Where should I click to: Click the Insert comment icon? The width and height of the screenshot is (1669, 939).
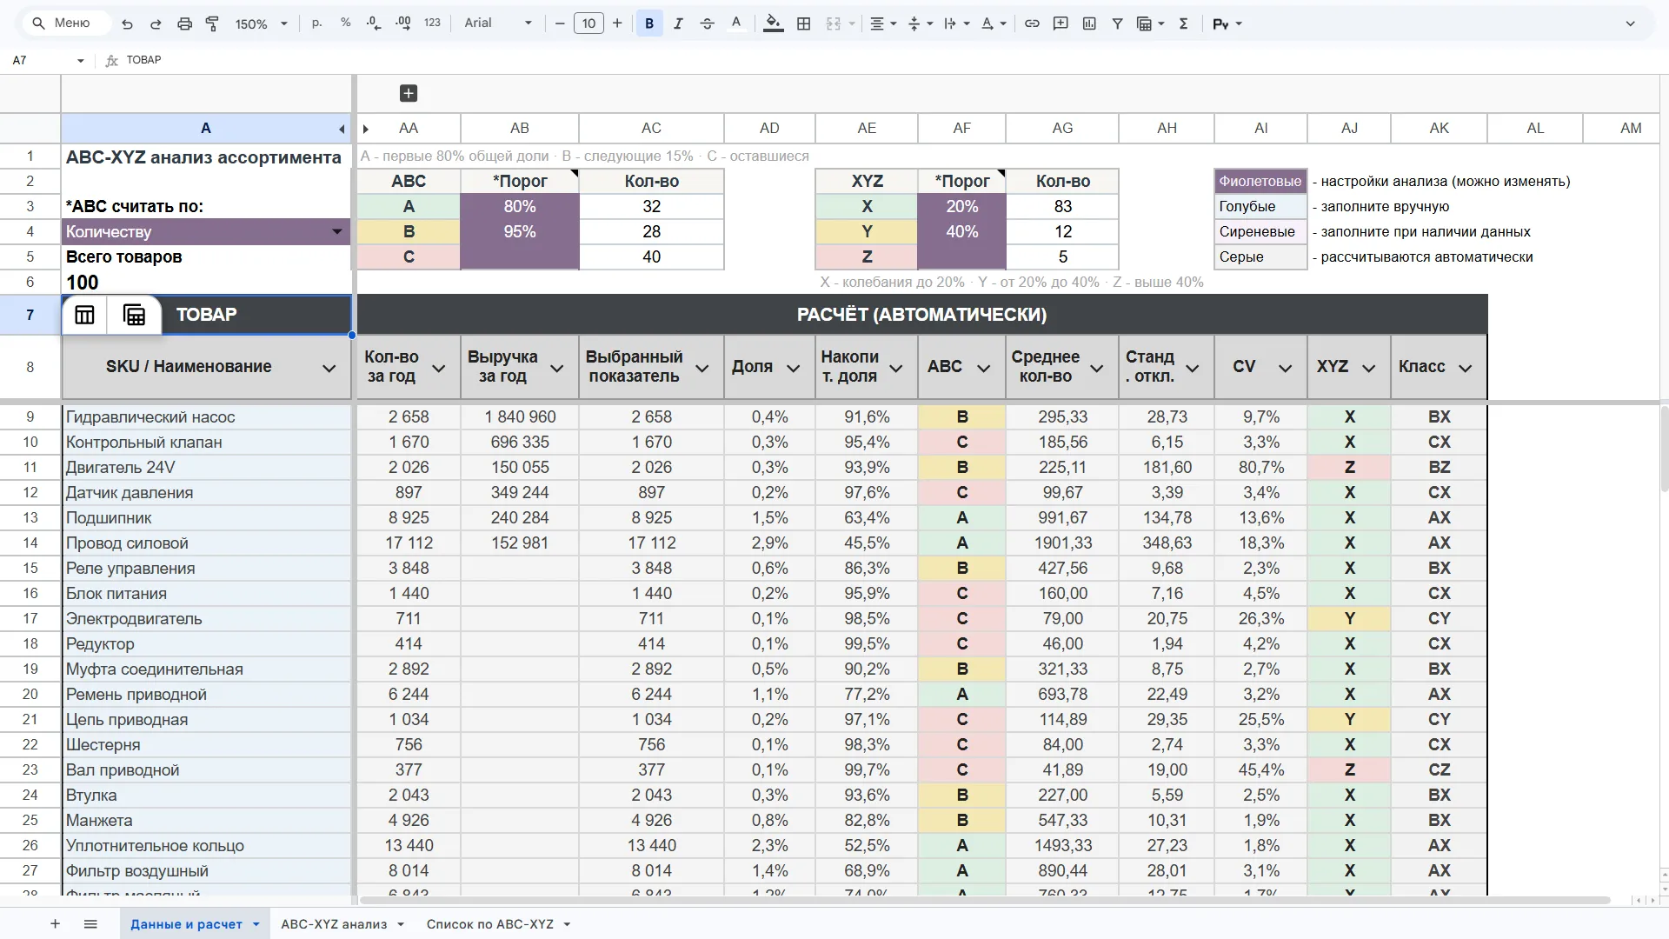click(1061, 24)
